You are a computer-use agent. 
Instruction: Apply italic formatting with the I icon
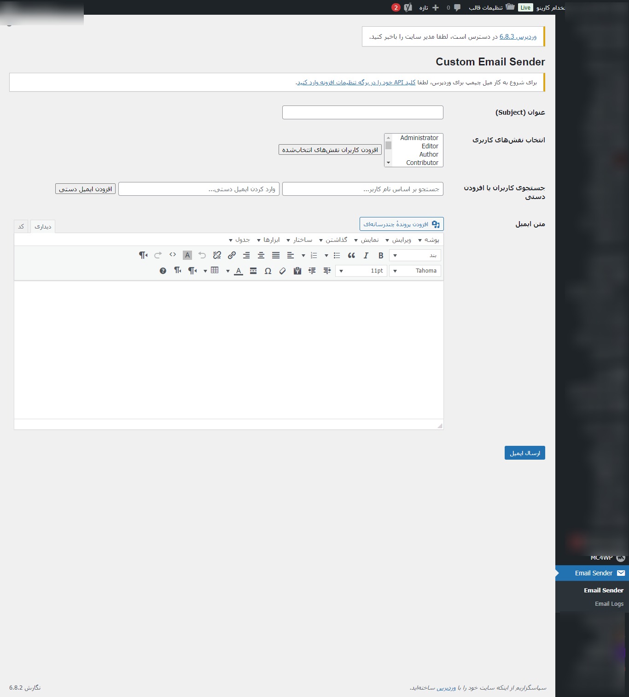point(366,255)
